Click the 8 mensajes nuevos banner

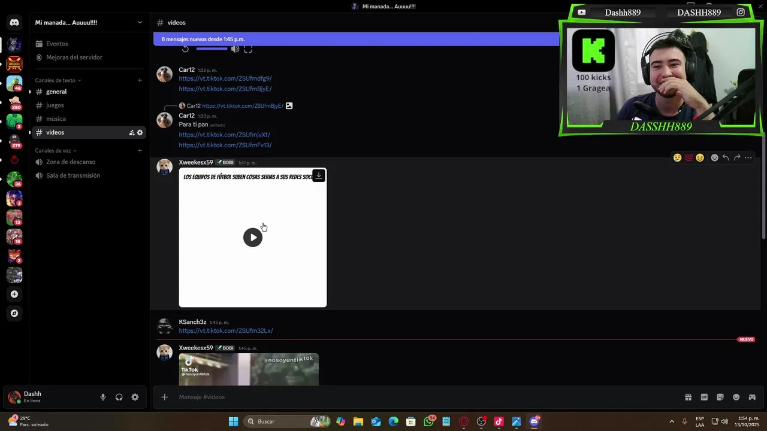pos(356,40)
